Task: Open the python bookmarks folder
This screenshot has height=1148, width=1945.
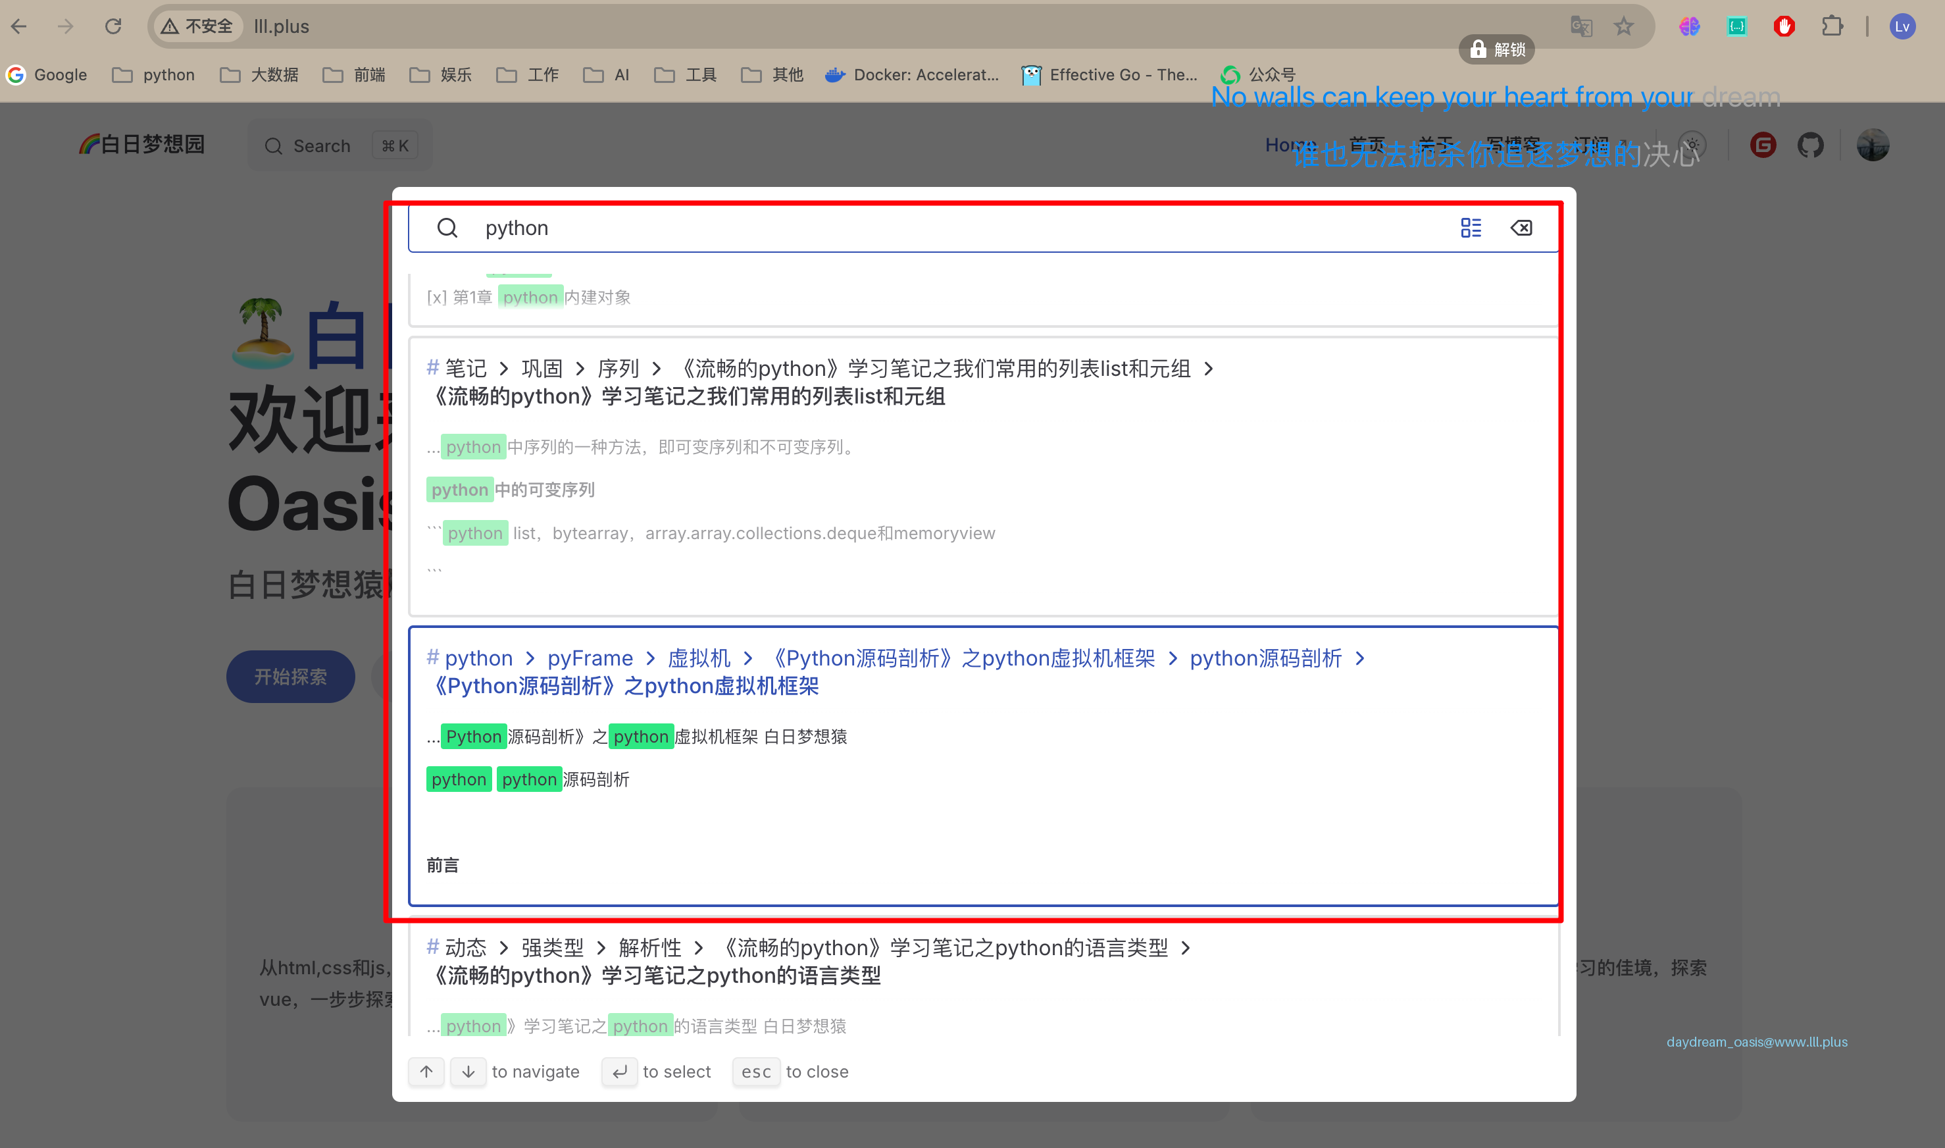Action: tap(154, 74)
